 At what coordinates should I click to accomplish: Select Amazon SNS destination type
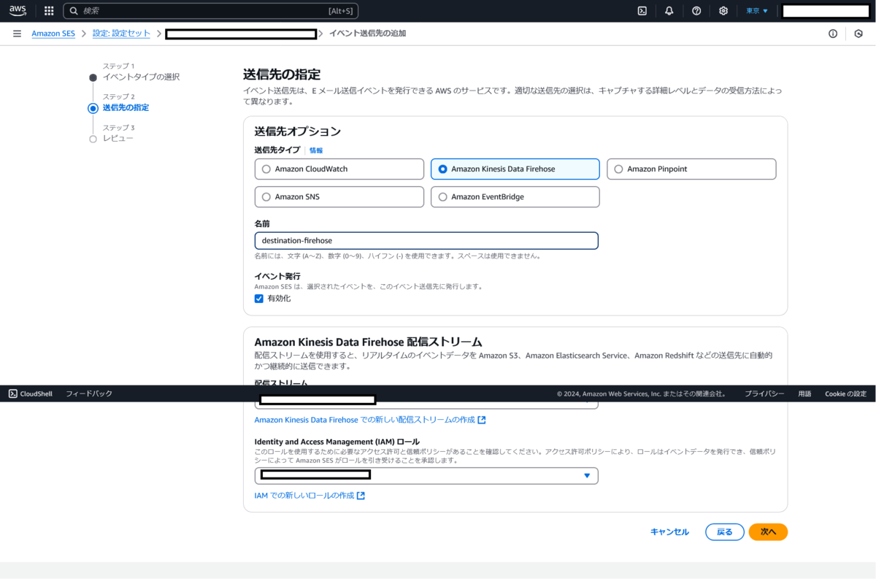(339, 197)
